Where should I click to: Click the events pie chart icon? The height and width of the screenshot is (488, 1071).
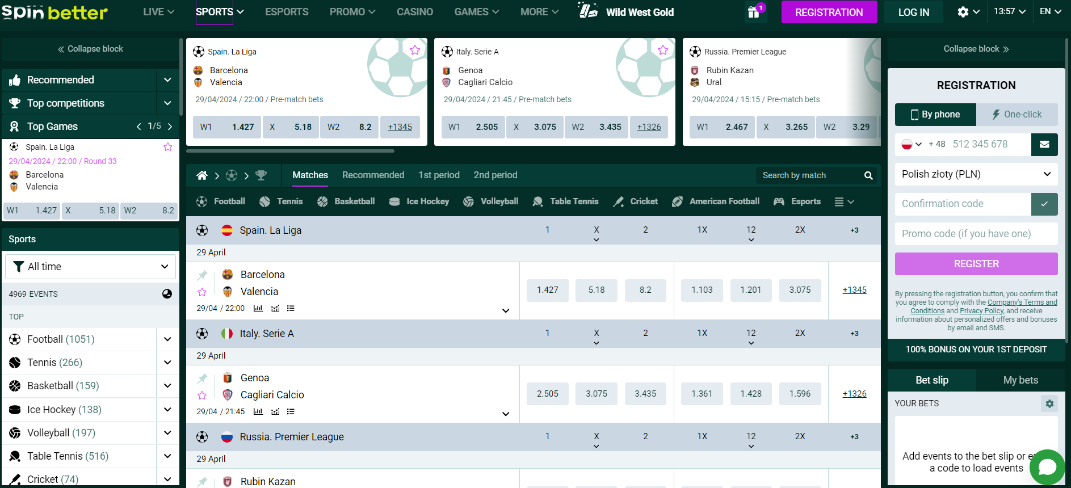coord(167,294)
